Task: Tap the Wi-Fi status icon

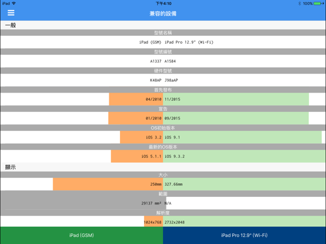Action: coord(14,4)
